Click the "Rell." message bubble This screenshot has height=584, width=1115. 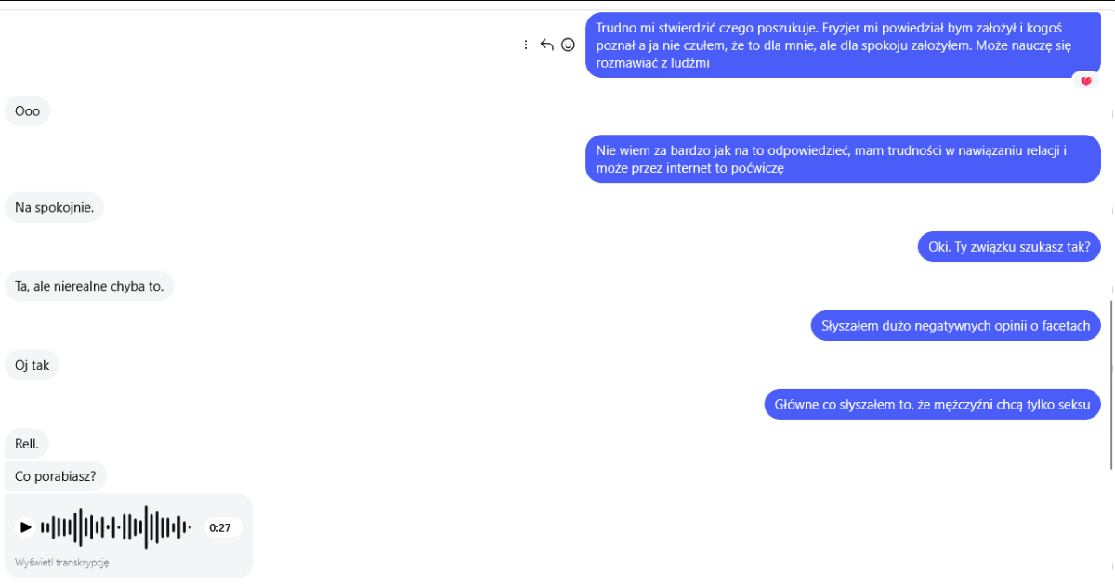[27, 444]
